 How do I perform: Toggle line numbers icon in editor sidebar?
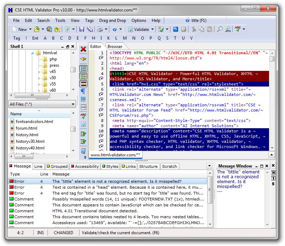point(83,68)
